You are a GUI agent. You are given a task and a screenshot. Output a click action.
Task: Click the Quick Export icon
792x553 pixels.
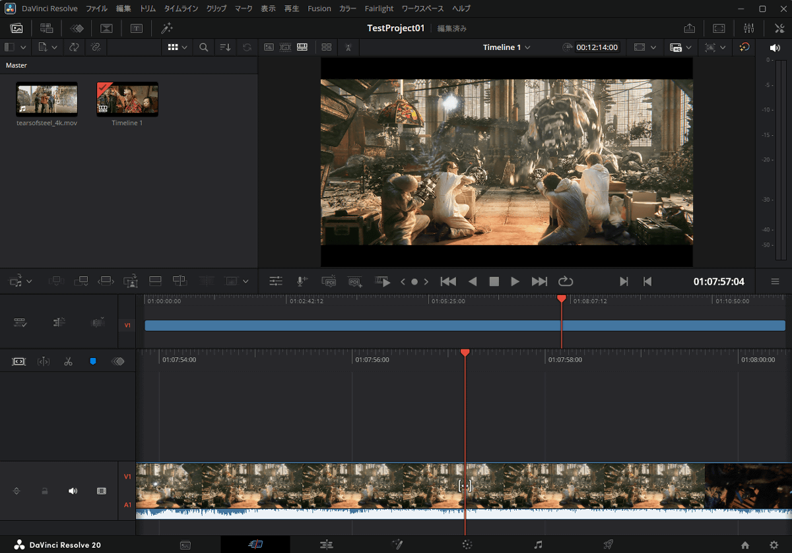tap(690, 28)
